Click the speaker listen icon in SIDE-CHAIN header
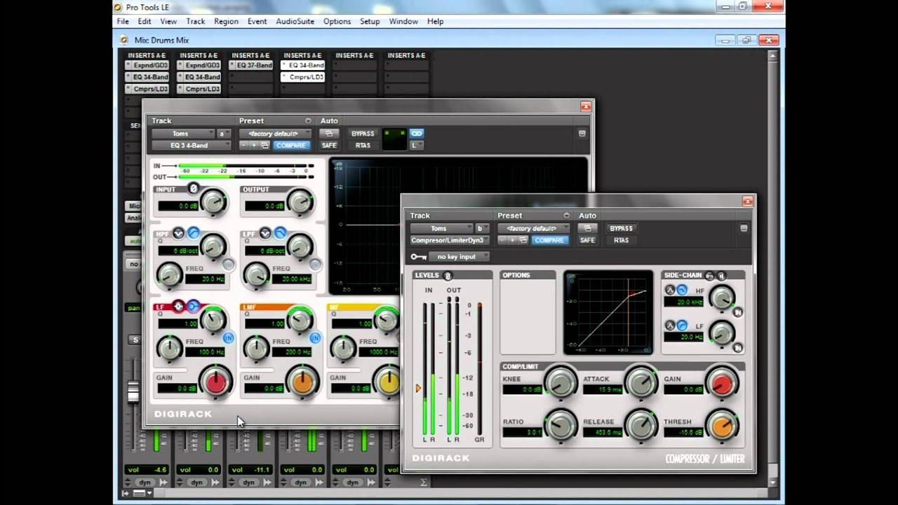 pos(721,276)
